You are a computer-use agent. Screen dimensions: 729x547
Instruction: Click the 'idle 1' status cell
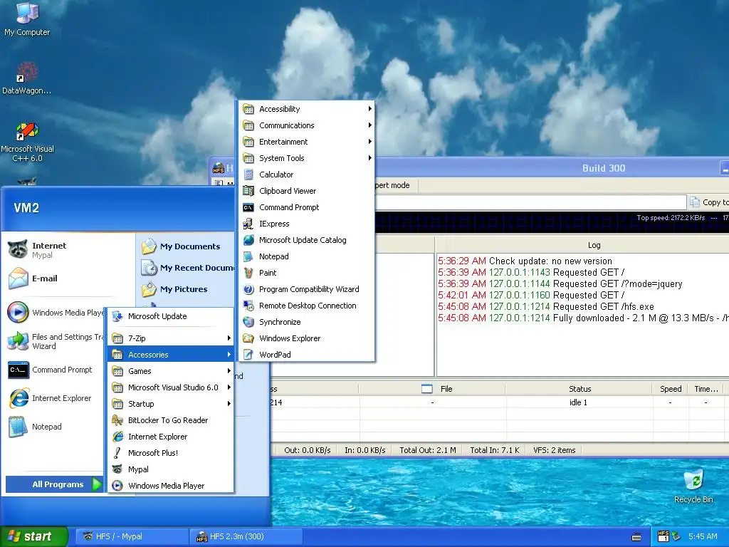(578, 402)
